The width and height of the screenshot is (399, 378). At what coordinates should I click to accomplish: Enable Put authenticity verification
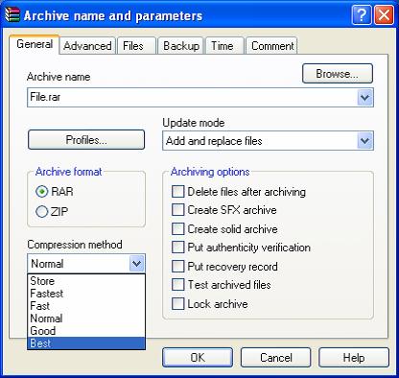[x=241, y=248]
